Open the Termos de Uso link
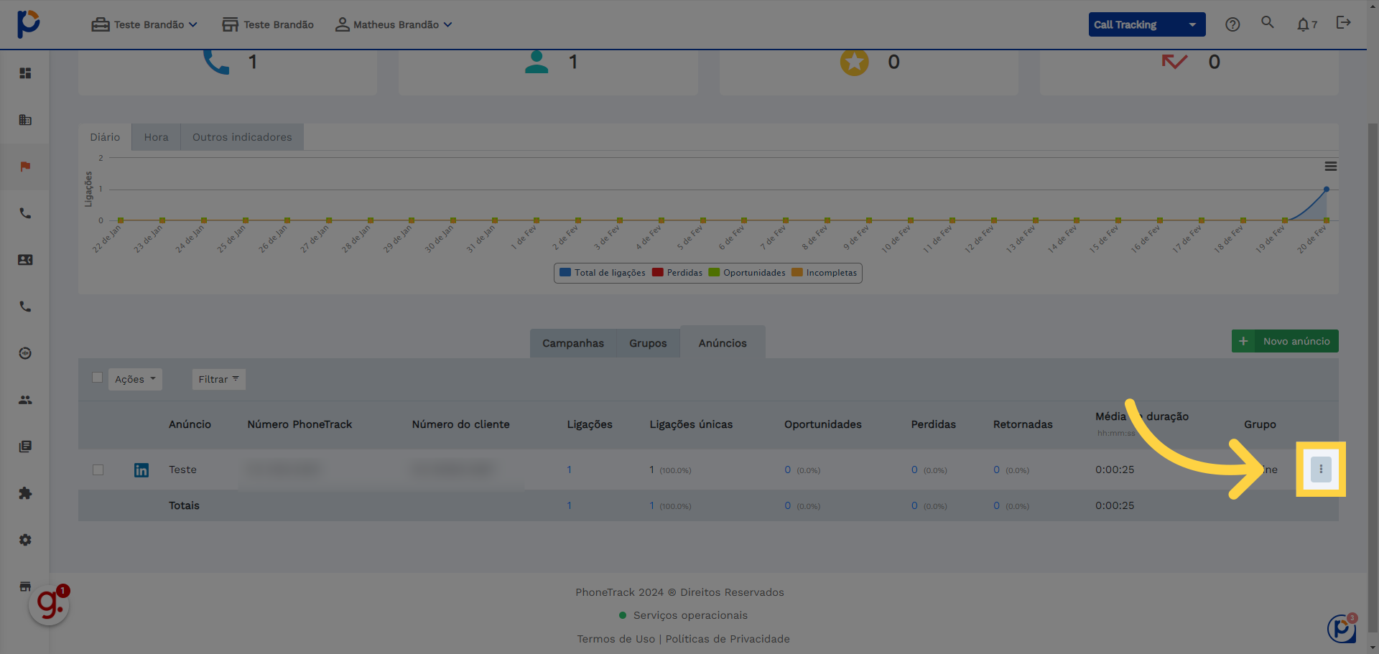This screenshot has width=1379, height=654. tap(616, 639)
